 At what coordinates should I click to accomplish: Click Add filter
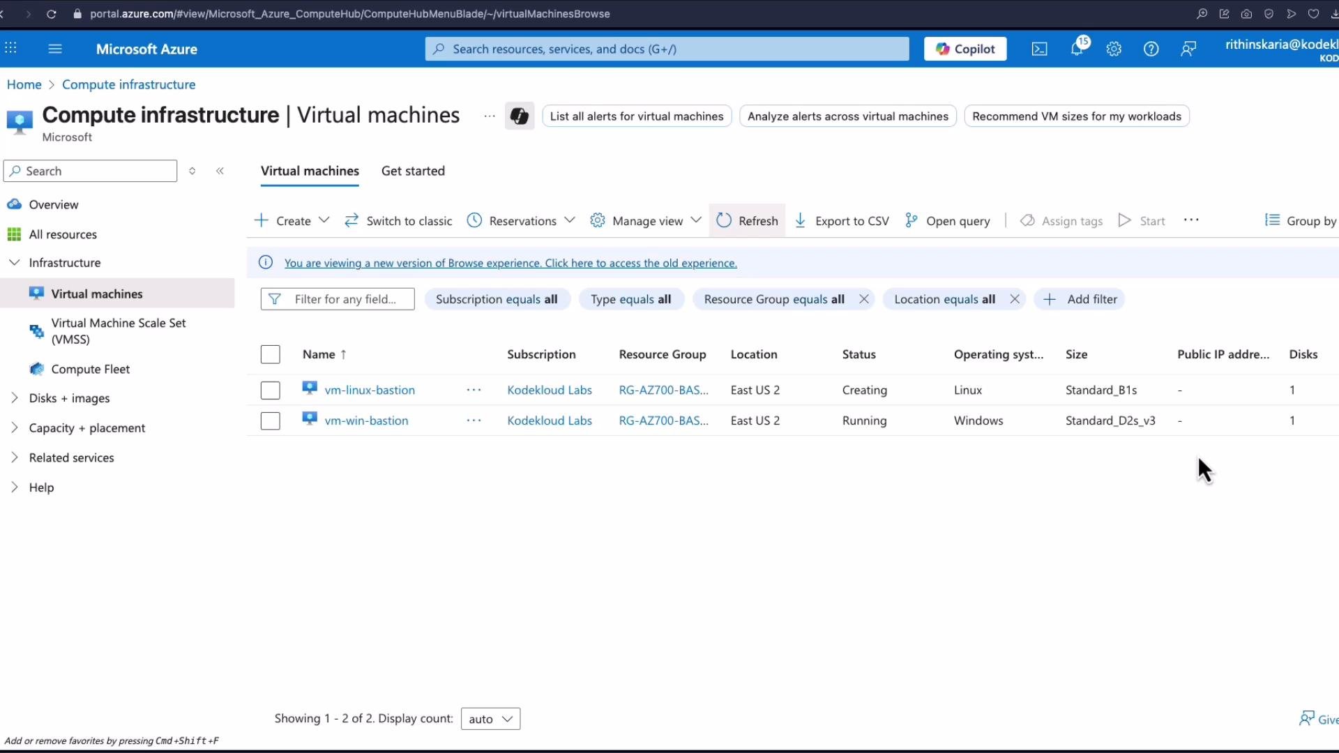coord(1080,299)
